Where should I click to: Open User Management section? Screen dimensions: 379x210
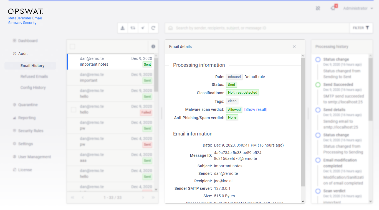pyautogui.click(x=35, y=157)
